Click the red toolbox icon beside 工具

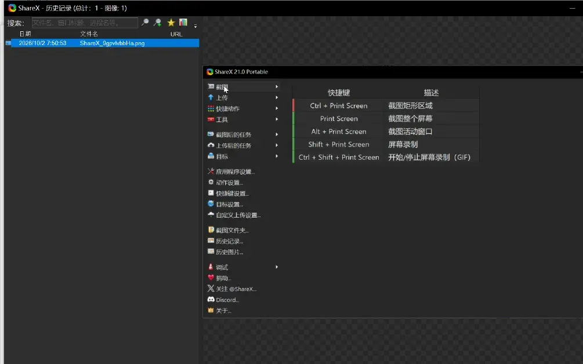click(x=211, y=119)
